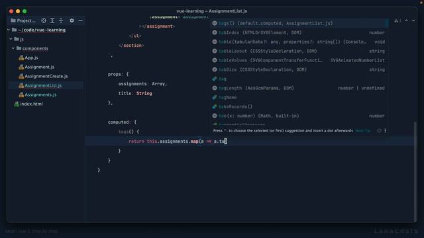Open Assignments.js file
This screenshot has width=424, height=238.
(40, 95)
